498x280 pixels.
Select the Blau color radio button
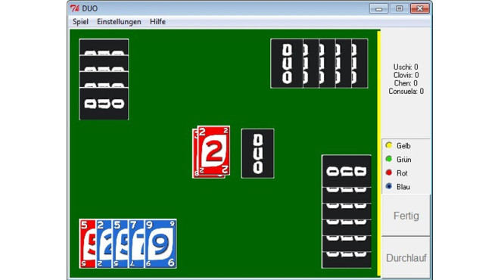(389, 186)
